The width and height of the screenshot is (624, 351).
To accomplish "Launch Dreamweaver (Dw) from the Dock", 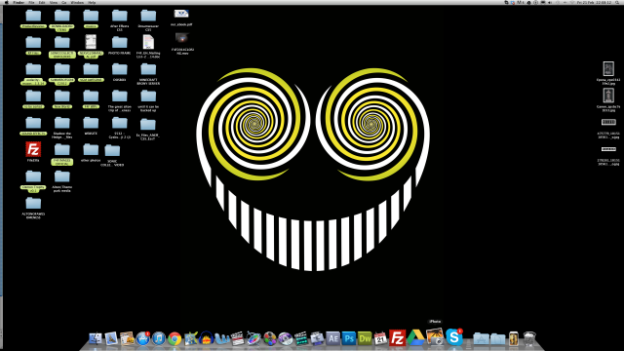I will pos(365,338).
